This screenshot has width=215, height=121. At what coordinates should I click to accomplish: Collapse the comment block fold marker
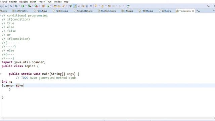point(1,15)
